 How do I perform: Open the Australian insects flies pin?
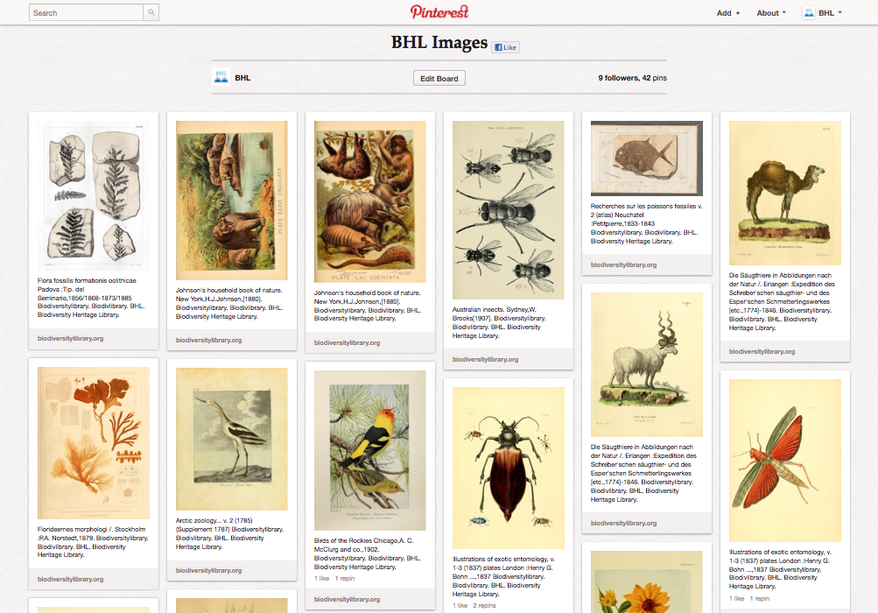coord(508,210)
